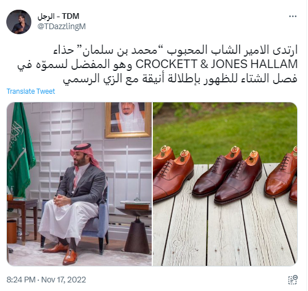Screen dimensions: 308x291
Task: Open the three-dot more options menu
Action: tap(293, 16)
